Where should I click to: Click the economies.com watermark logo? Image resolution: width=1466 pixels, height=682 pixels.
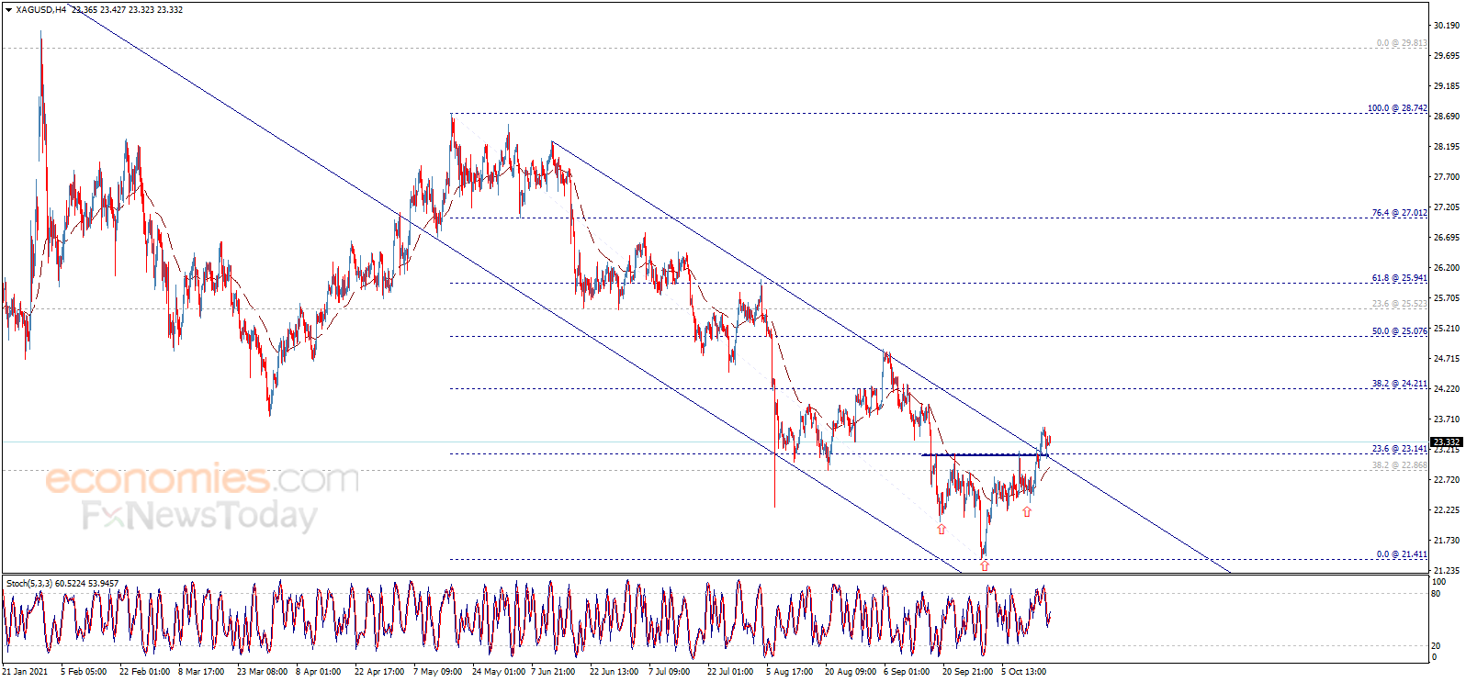202,479
